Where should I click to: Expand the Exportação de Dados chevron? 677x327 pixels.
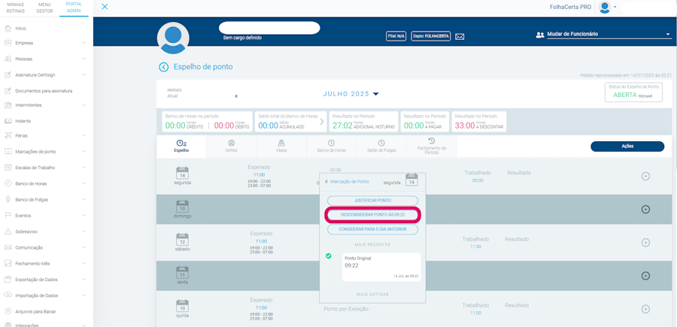click(x=83, y=279)
